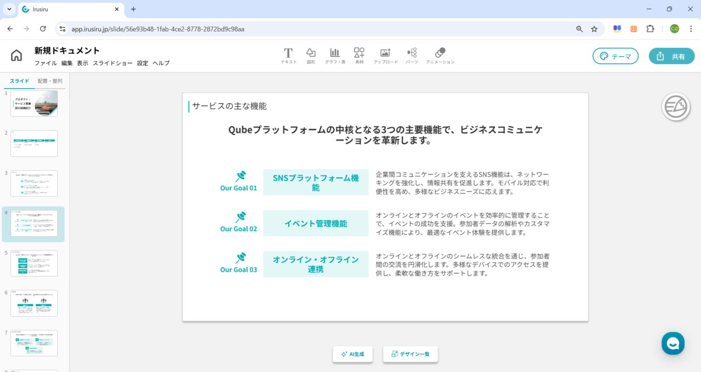
Task: Open a new browser tab
Action: coord(133,9)
